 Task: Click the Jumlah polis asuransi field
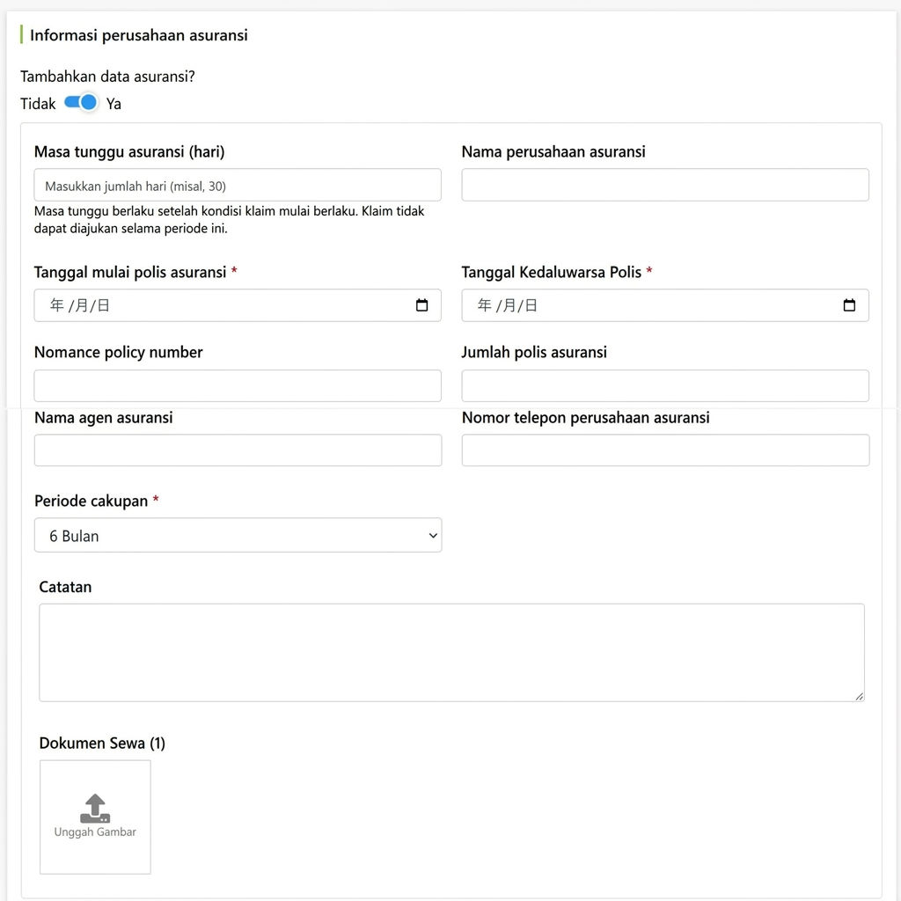pos(665,385)
